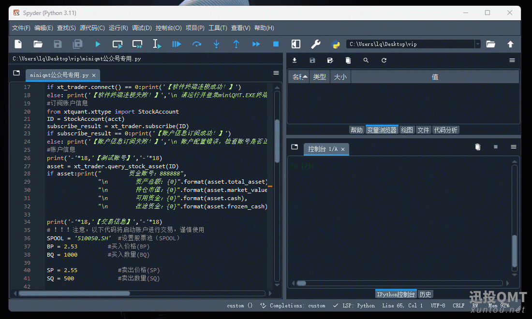Screen dimensions: 532x319
Task: Run selection or current line icon
Action: click(157, 44)
